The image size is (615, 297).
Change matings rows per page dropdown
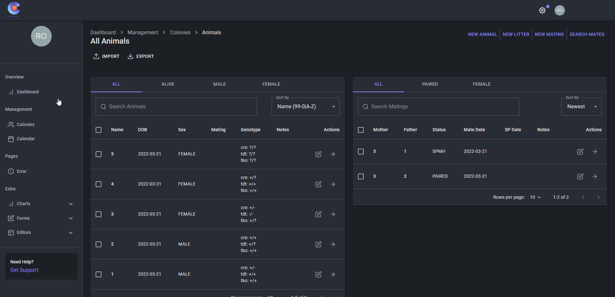click(535, 197)
